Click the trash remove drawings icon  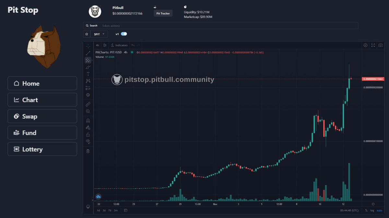point(88,151)
